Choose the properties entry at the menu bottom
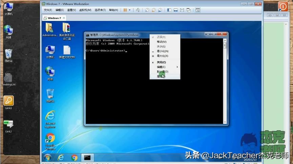 pos(165,76)
